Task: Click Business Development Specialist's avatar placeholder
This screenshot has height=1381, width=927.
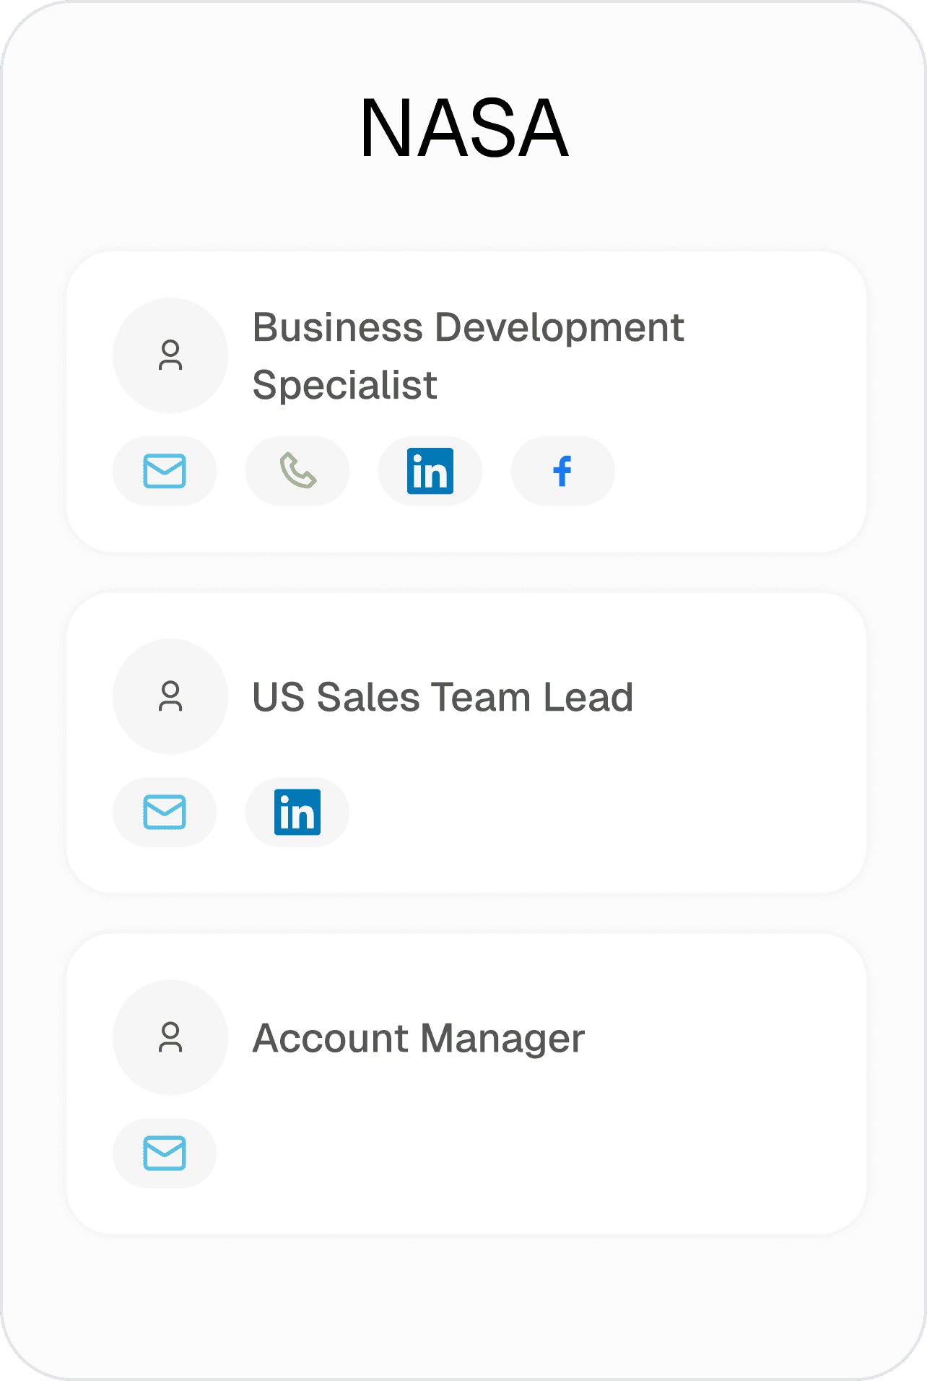Action: 170,355
